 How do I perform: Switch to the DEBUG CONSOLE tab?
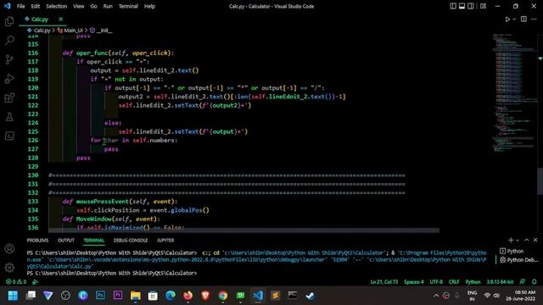tap(131, 241)
